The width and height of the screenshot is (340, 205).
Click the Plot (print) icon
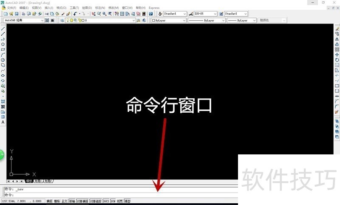(23, 14)
